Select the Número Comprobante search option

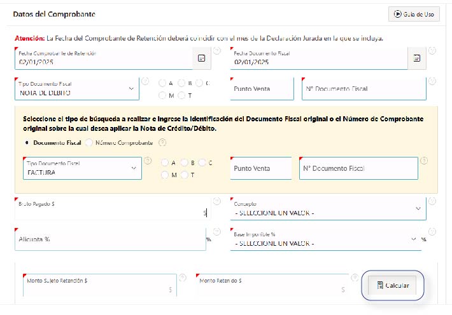(x=89, y=143)
